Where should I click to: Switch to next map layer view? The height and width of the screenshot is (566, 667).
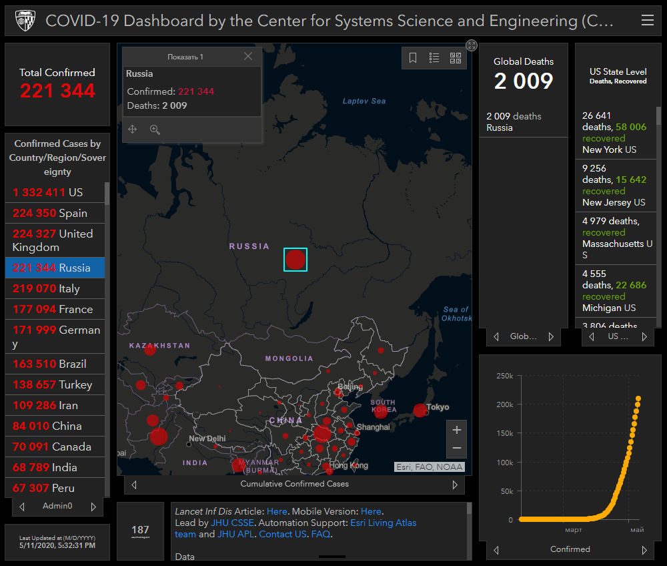point(455,485)
